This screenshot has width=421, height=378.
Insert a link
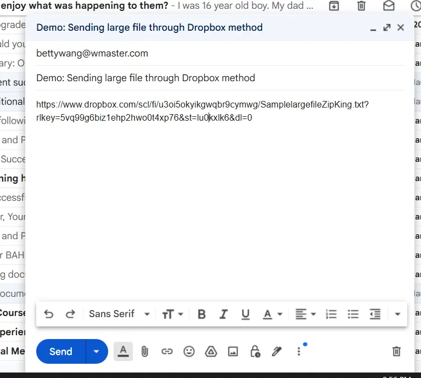[167, 352]
